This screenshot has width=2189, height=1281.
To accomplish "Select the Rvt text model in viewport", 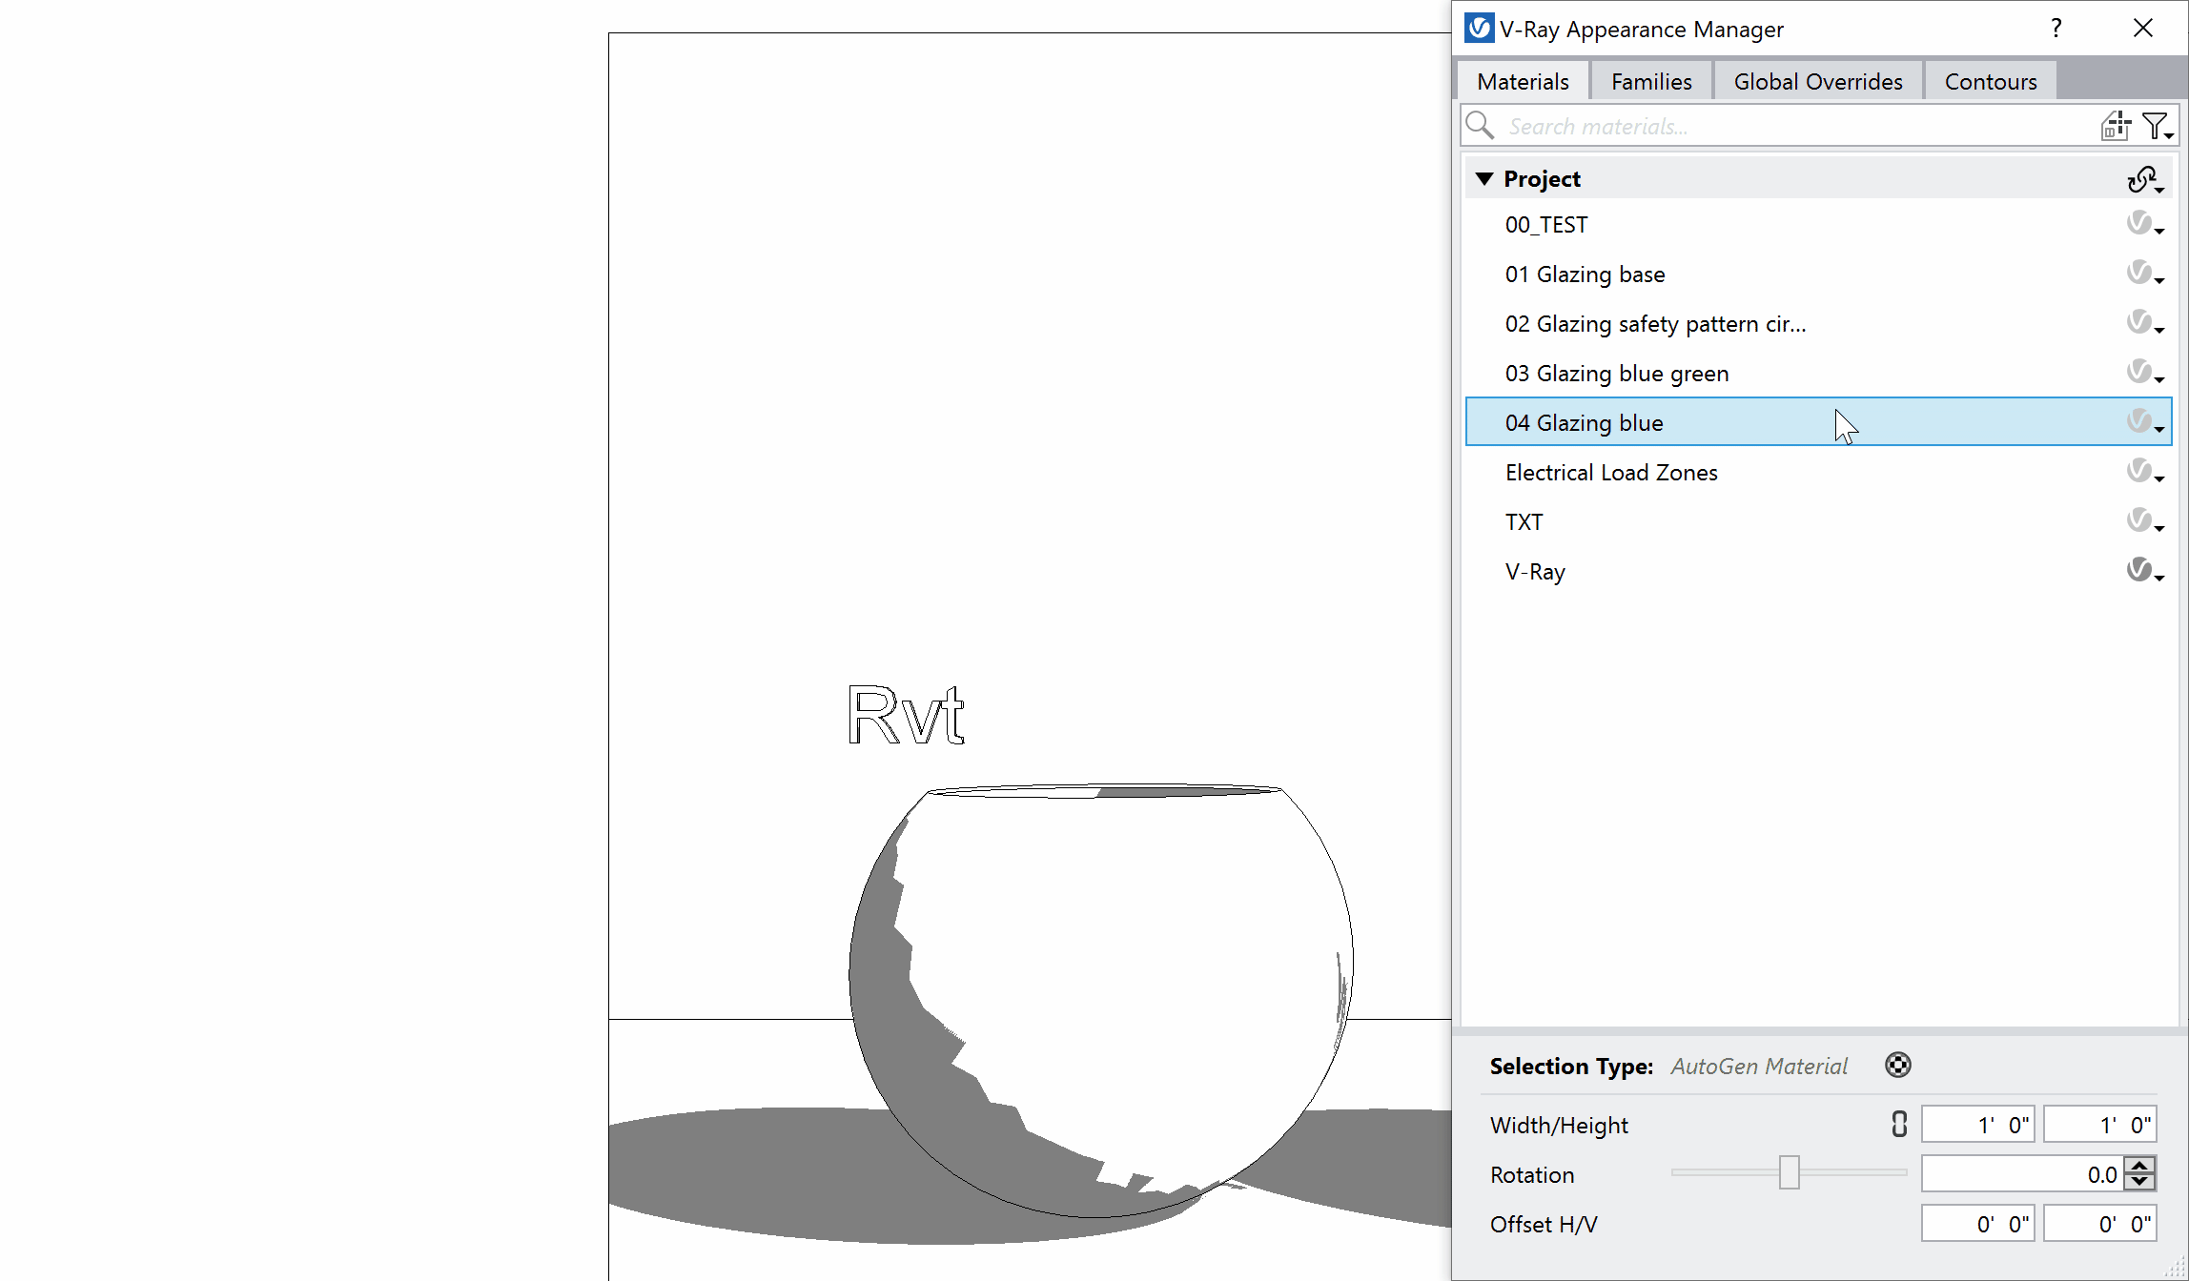I will [x=906, y=714].
